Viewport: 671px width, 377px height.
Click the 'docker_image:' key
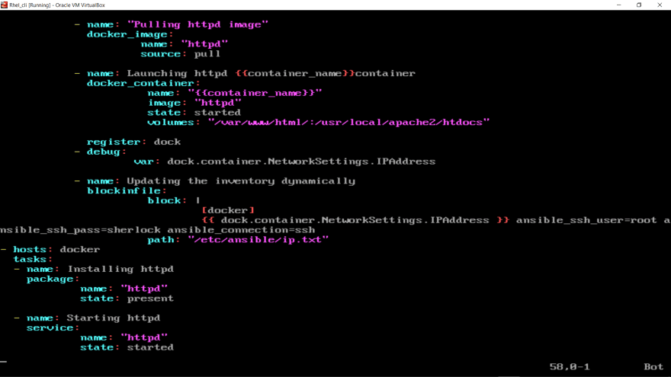coord(130,34)
